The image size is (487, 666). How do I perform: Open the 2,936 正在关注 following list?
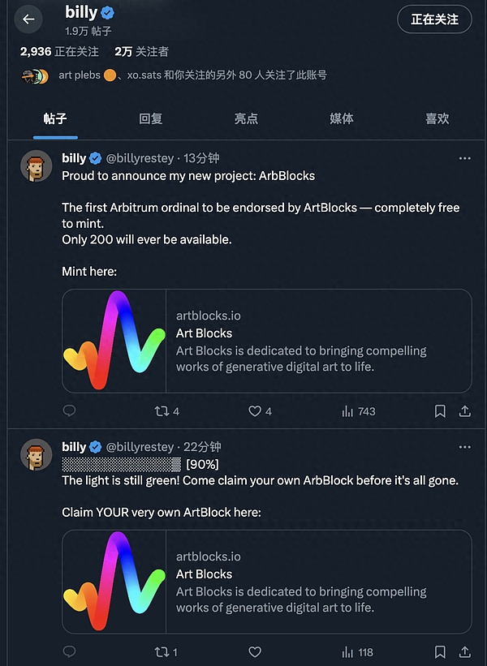59,51
